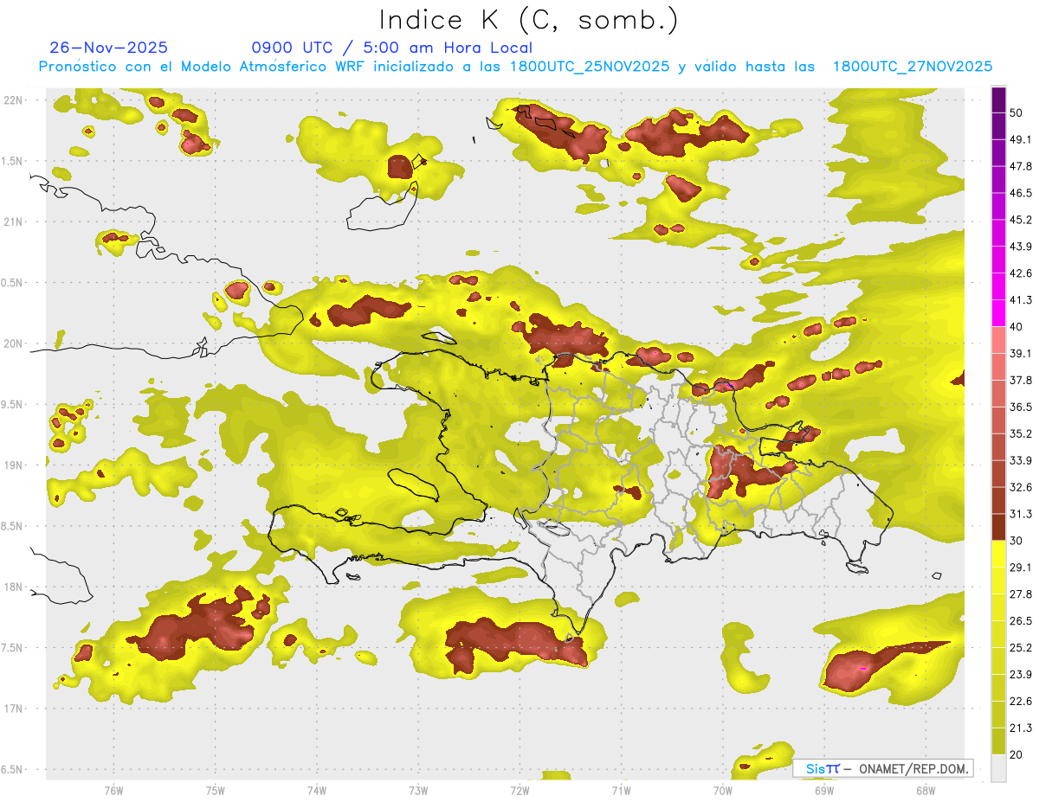Click the 18N latitude label
This screenshot has height=802, width=1039.
(x=13, y=587)
